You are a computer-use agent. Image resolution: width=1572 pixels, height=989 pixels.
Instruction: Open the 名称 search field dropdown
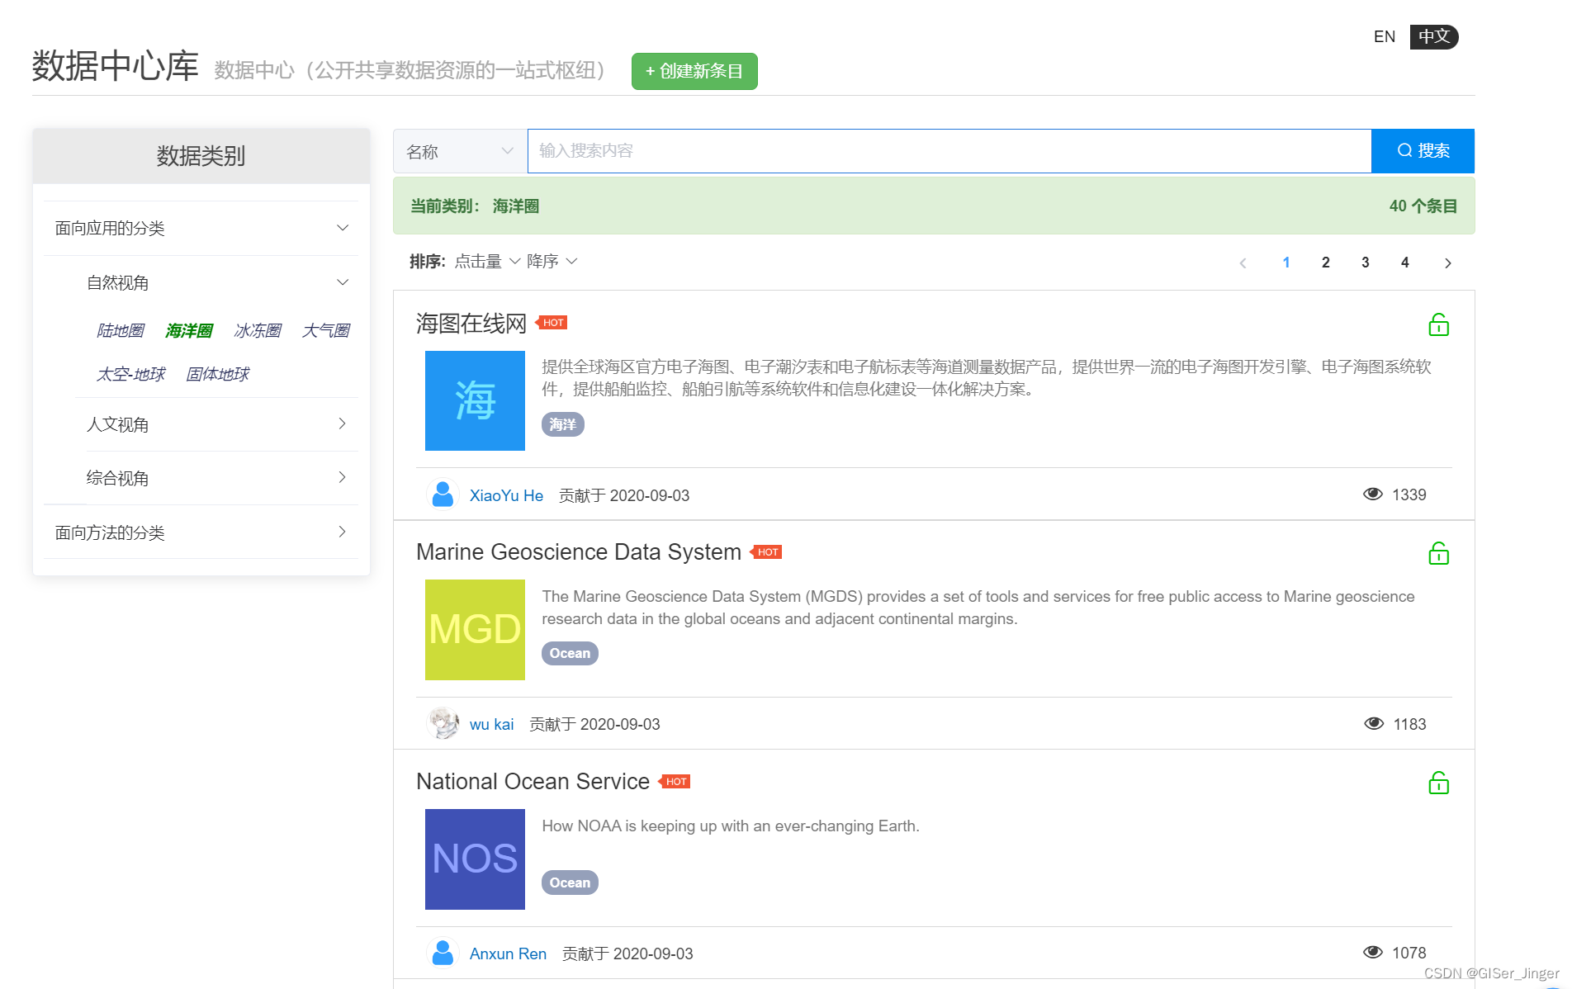point(460,151)
